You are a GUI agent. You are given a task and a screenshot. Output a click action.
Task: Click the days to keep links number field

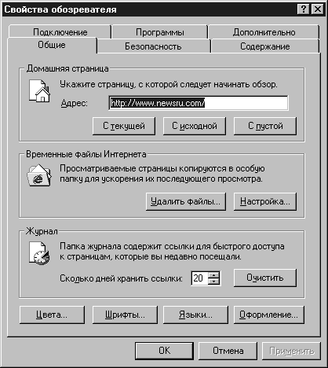[x=199, y=278]
